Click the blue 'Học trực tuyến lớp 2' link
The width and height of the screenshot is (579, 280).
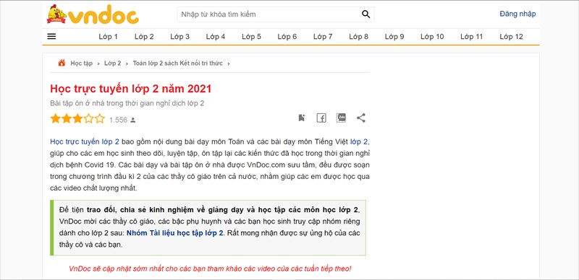click(85, 141)
